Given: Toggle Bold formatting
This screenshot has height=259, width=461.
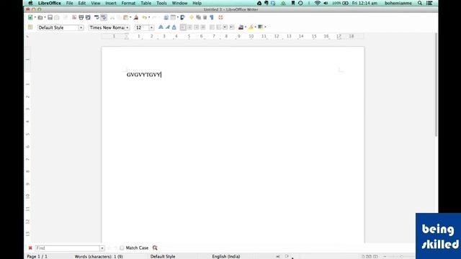Looking at the screenshot, I should [x=161, y=27].
